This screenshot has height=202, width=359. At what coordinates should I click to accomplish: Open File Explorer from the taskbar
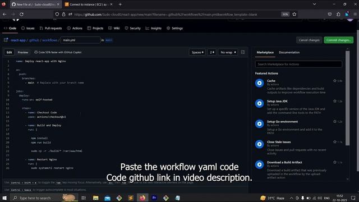(96, 198)
